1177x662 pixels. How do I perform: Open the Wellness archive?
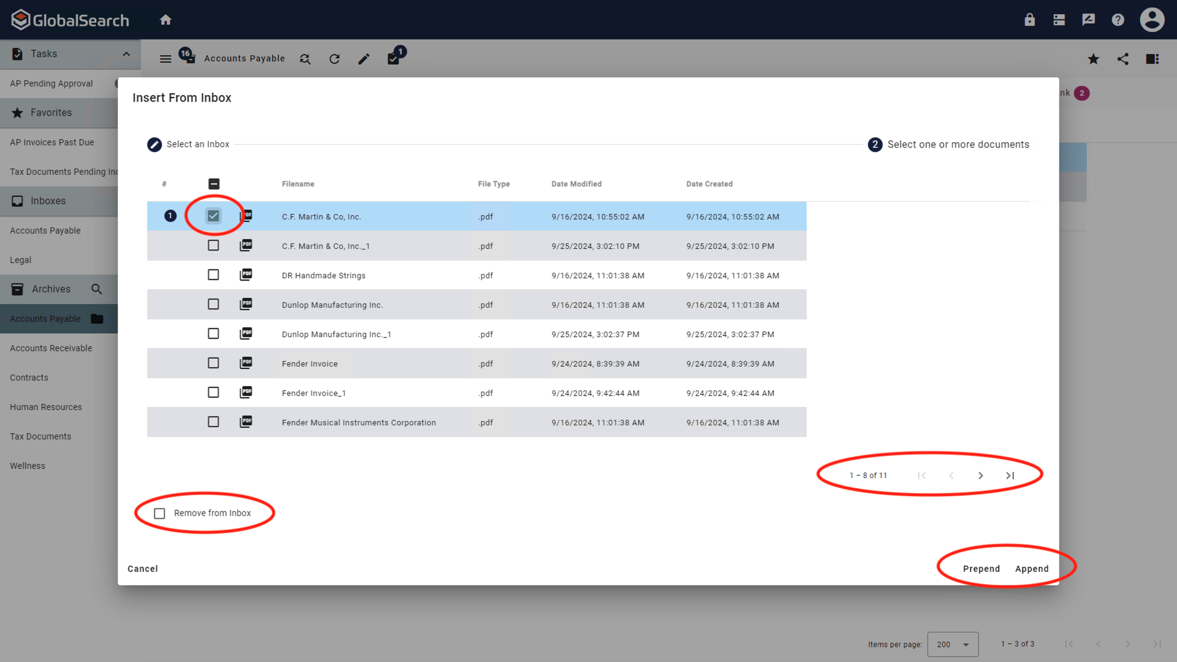pyautogui.click(x=28, y=466)
